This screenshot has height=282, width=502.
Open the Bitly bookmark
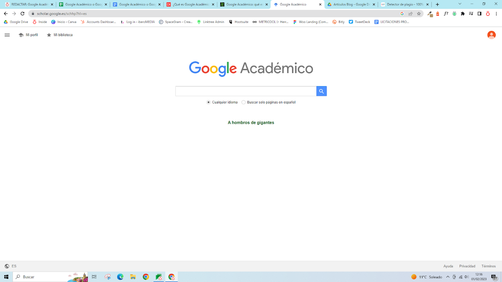coord(338,22)
